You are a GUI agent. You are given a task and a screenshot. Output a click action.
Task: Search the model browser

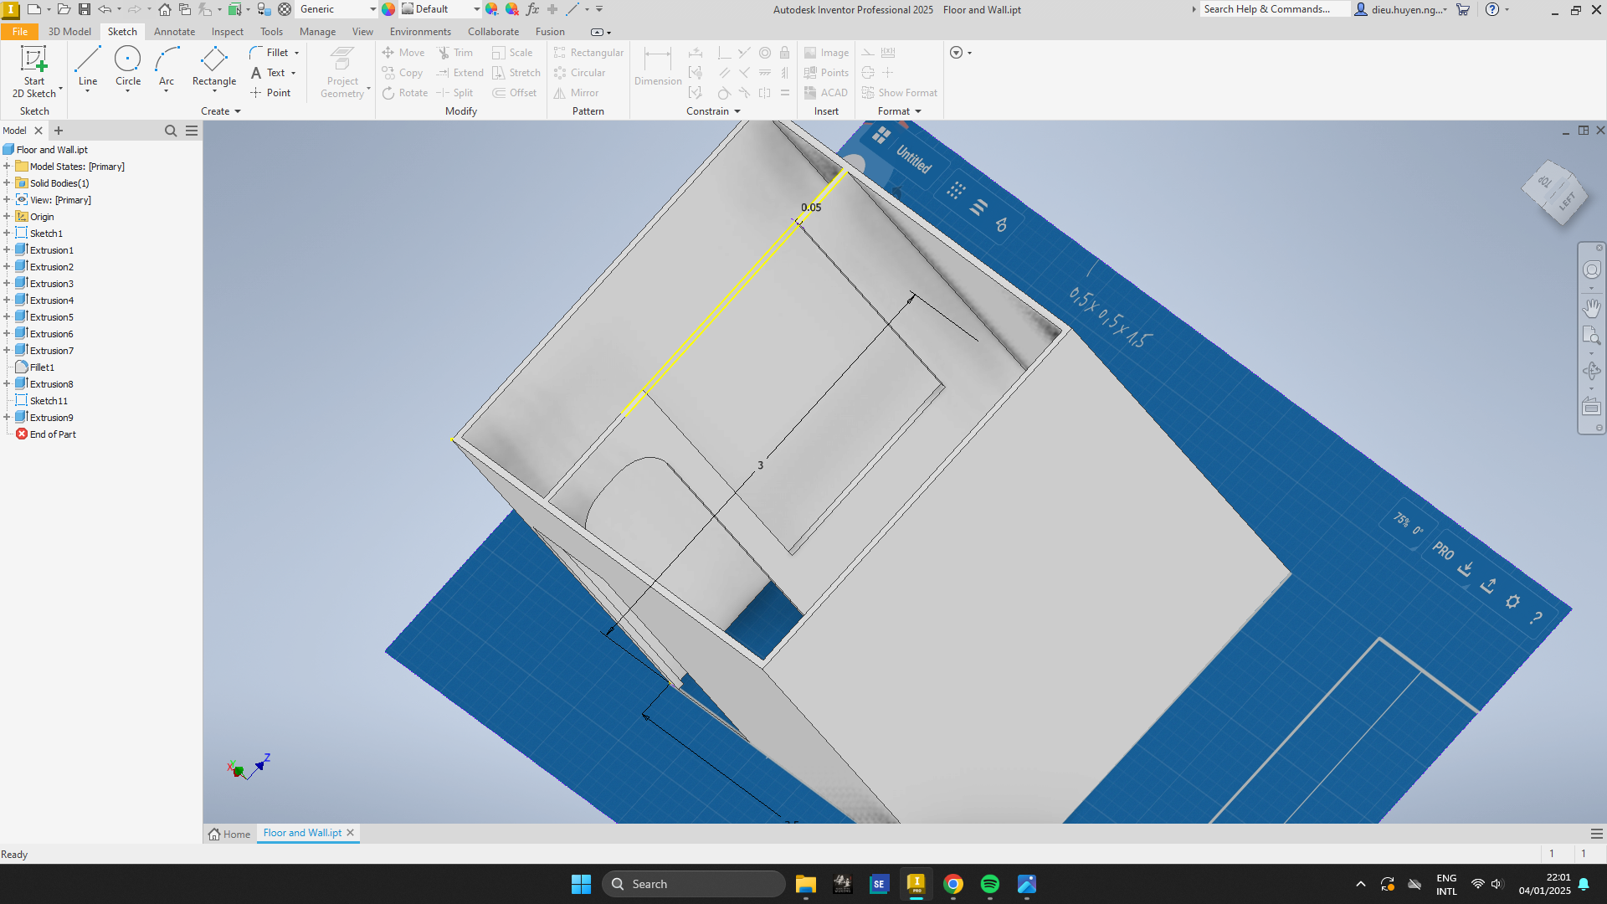pos(171,131)
